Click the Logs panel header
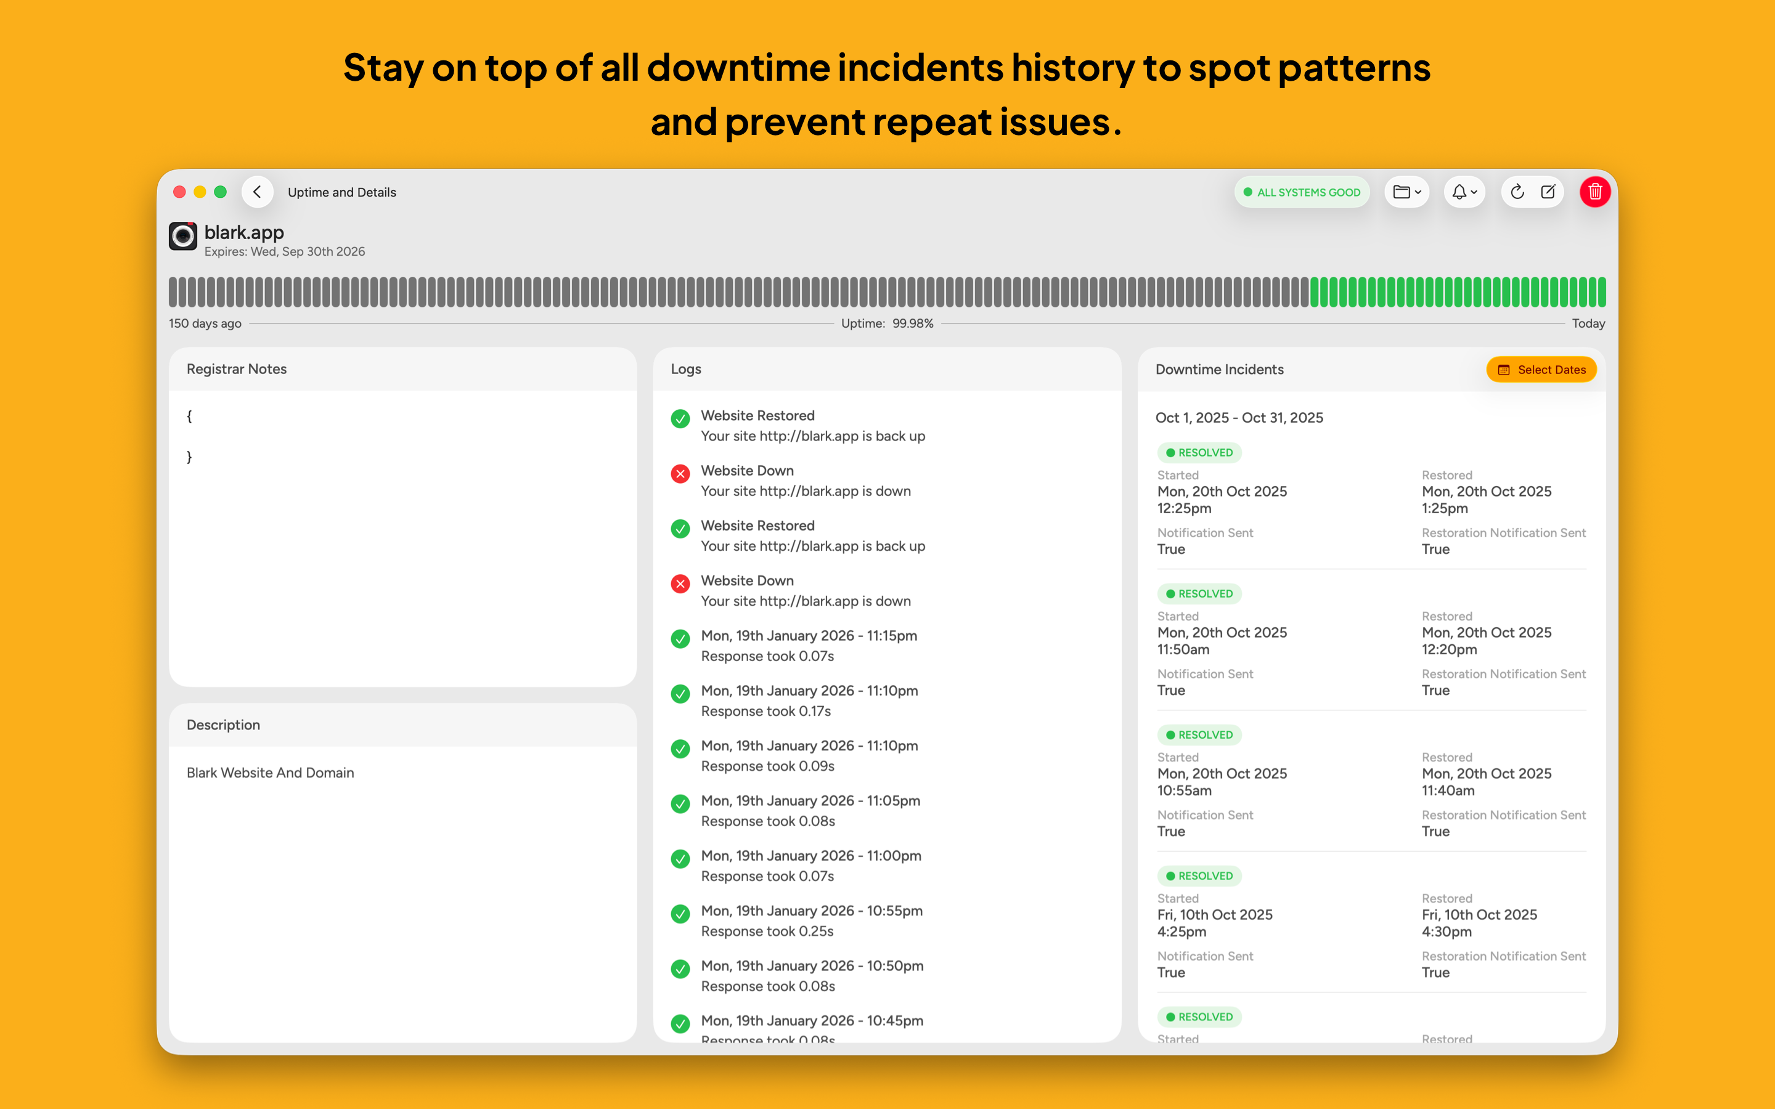 tap(887, 369)
